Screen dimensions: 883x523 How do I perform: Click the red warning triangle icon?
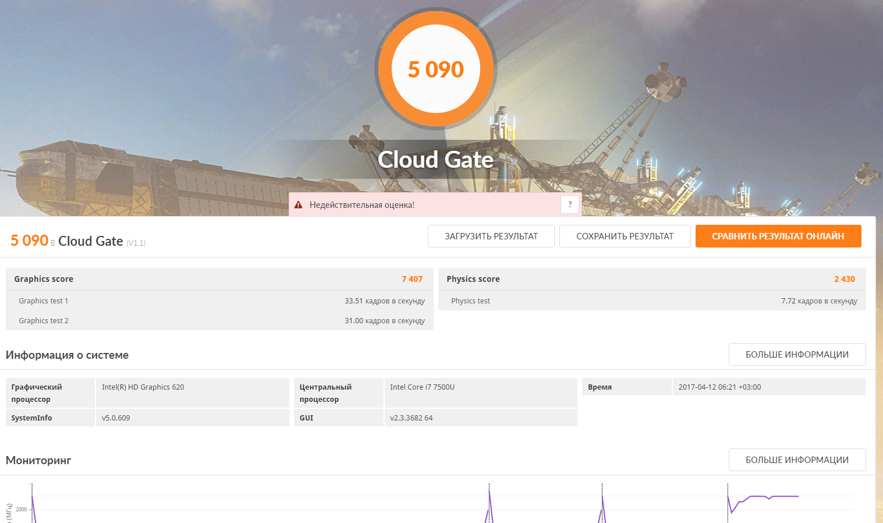(x=299, y=205)
